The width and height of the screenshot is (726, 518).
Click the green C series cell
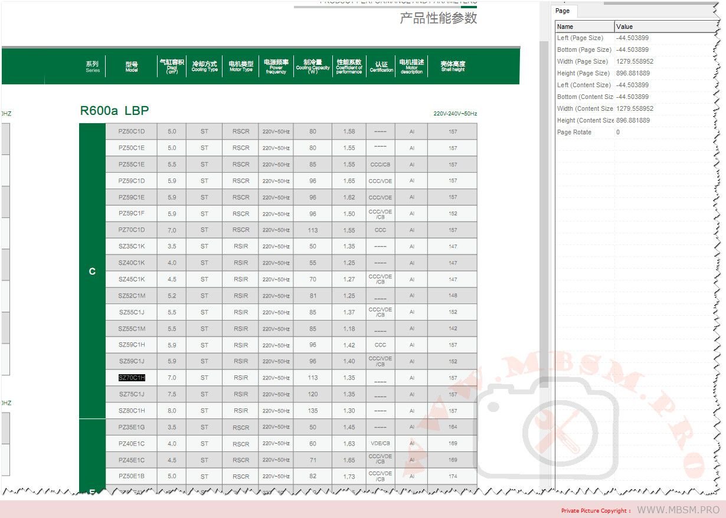[92, 271]
